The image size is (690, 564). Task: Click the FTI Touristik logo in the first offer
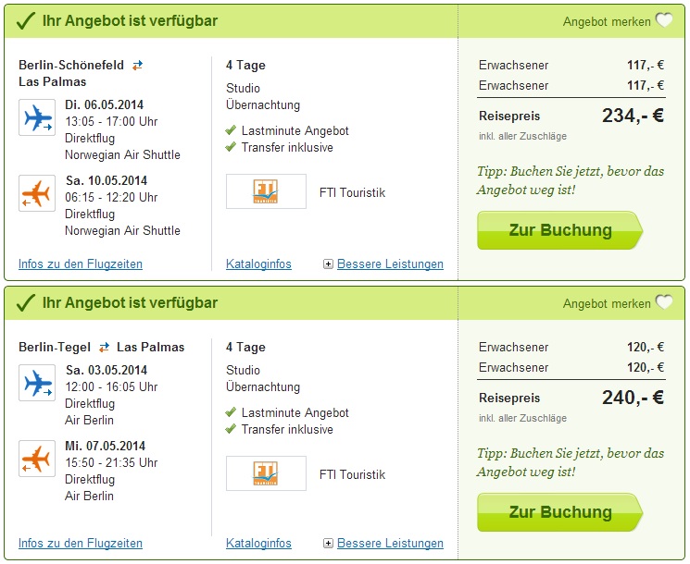pyautogui.click(x=266, y=191)
